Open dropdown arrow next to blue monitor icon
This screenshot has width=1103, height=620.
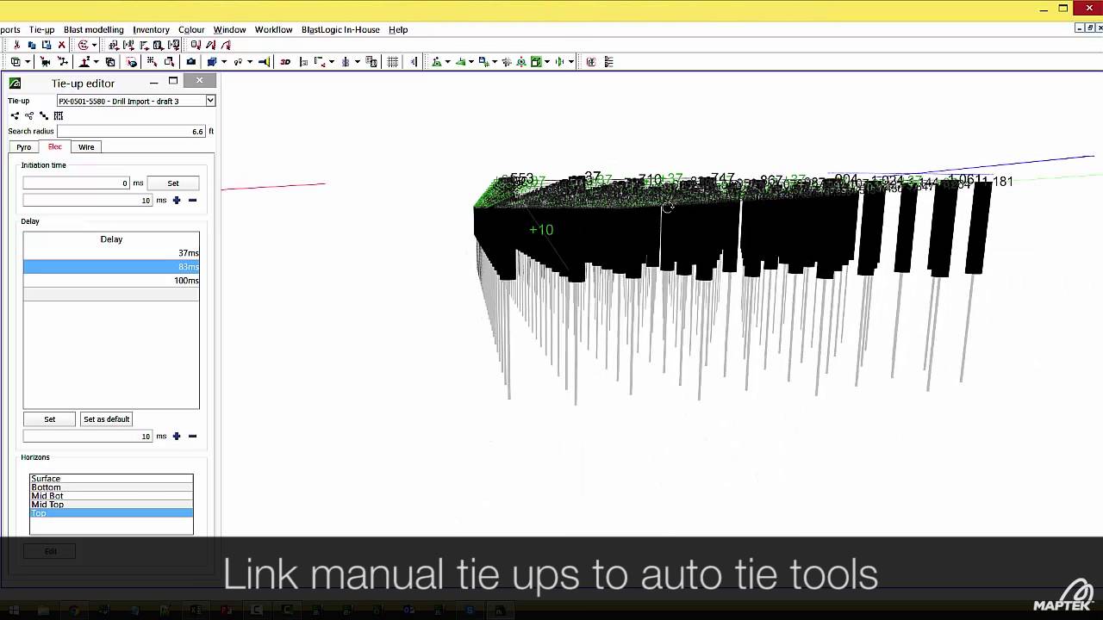click(x=223, y=62)
